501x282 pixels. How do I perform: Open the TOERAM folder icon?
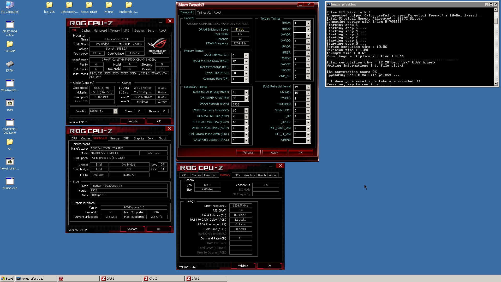[10, 46]
